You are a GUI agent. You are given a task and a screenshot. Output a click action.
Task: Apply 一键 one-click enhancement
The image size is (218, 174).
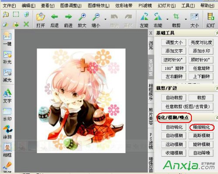(7, 39)
